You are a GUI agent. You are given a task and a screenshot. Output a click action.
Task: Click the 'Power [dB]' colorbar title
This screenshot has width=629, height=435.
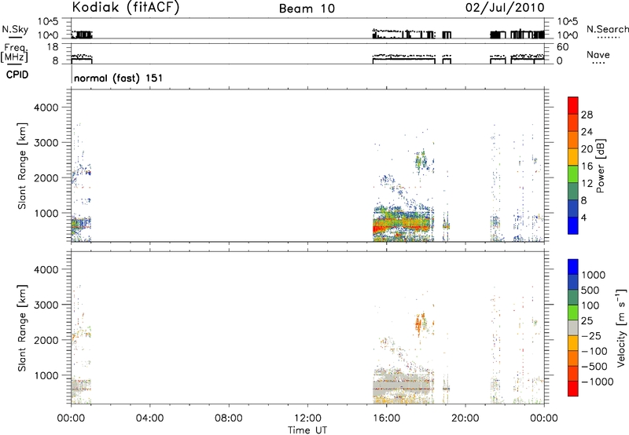coord(600,166)
